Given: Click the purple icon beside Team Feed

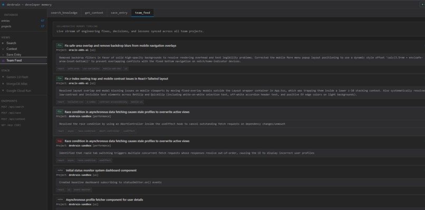Looking at the screenshot, I should point(3,61).
